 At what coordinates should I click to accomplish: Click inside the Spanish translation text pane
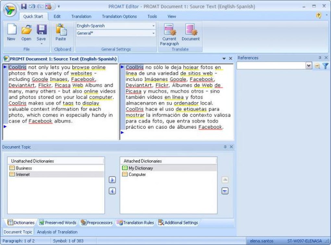177,102
